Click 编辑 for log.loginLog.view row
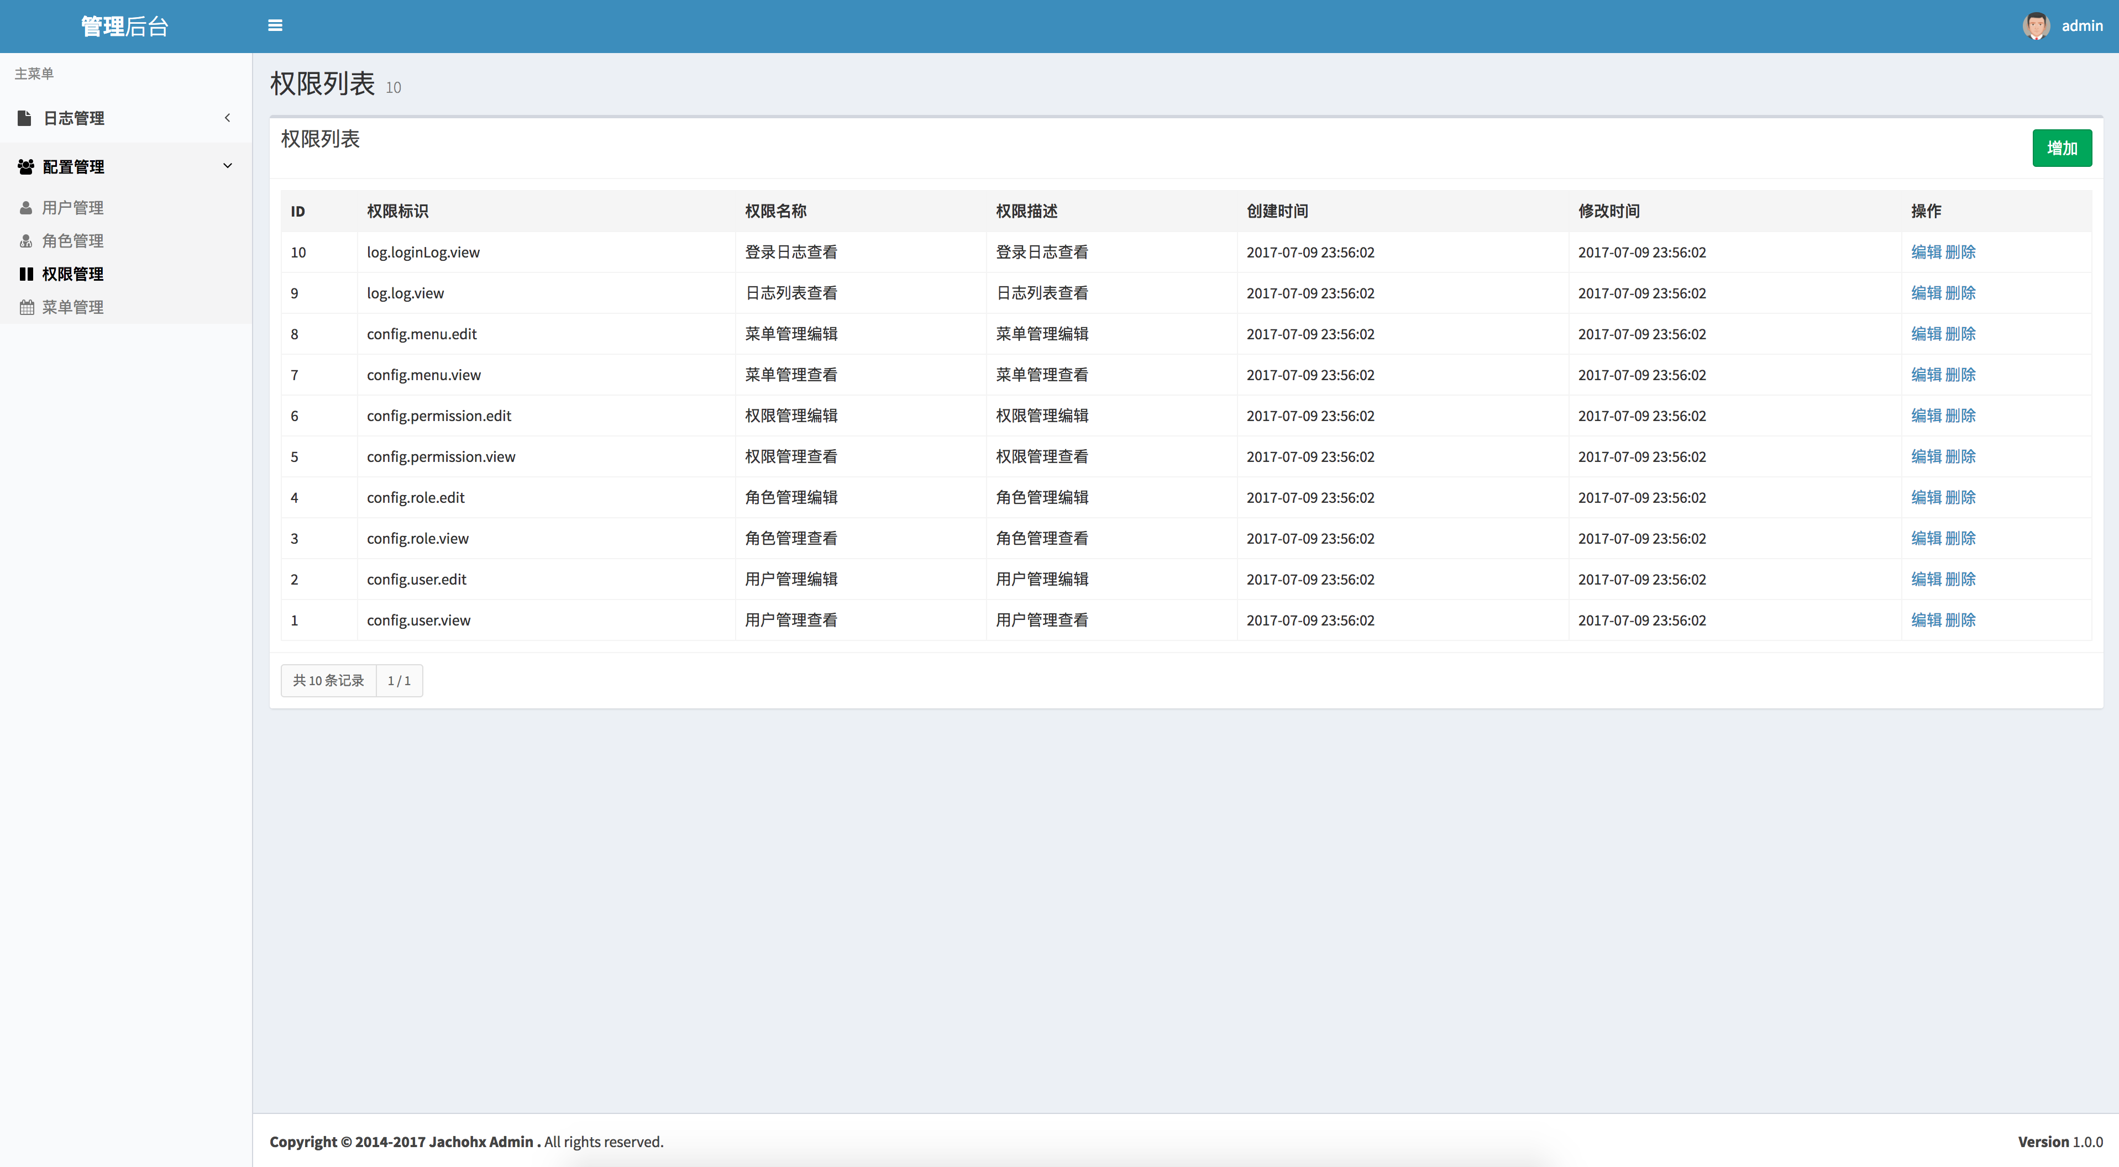The width and height of the screenshot is (2119, 1167). tap(1926, 253)
